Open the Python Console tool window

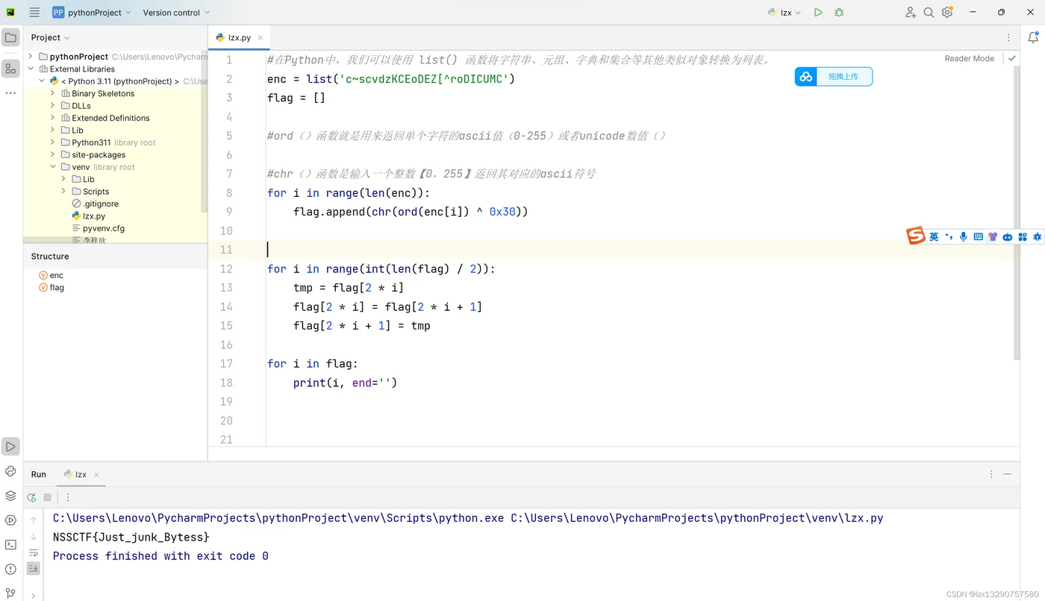point(10,471)
